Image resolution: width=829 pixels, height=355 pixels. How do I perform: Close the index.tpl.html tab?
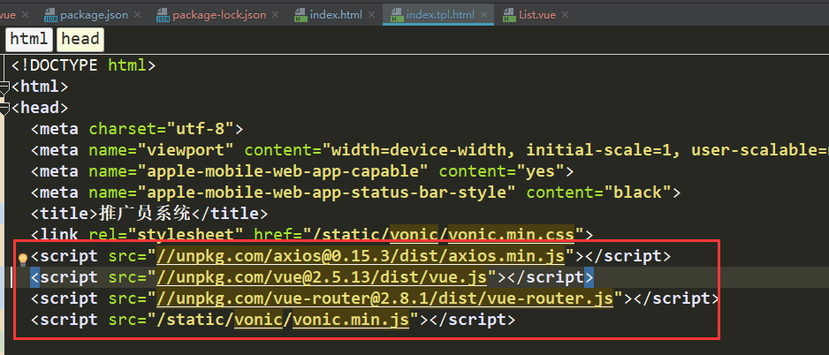(484, 15)
